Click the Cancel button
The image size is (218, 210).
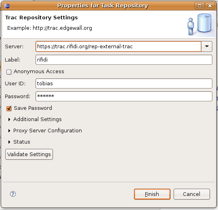tap(192, 194)
